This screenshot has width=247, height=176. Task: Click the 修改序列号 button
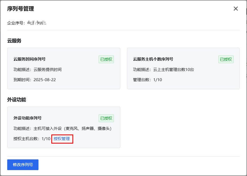click(x=23, y=165)
